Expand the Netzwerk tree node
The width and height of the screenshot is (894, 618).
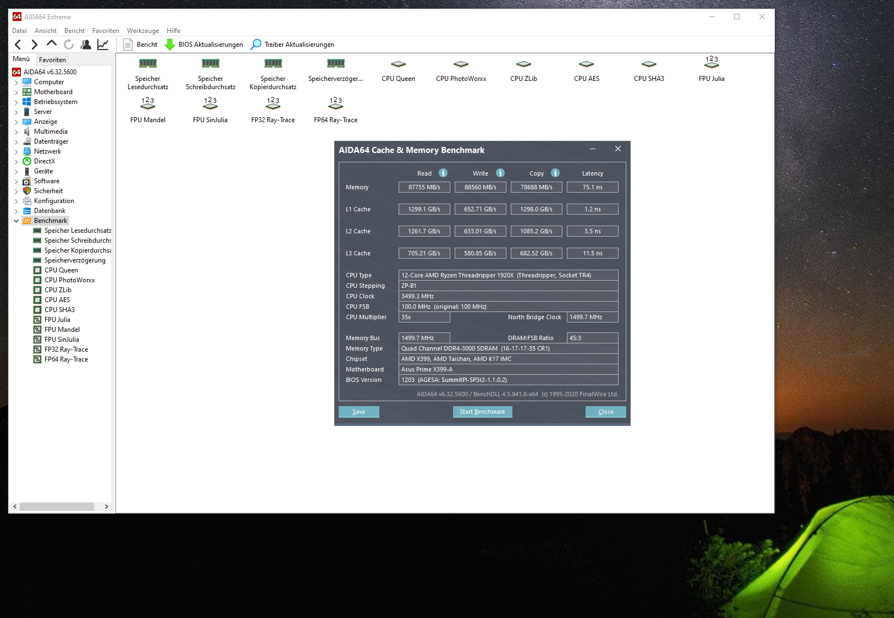click(x=16, y=152)
